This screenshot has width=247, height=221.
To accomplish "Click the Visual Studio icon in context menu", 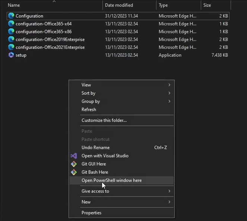I will click(74, 156).
